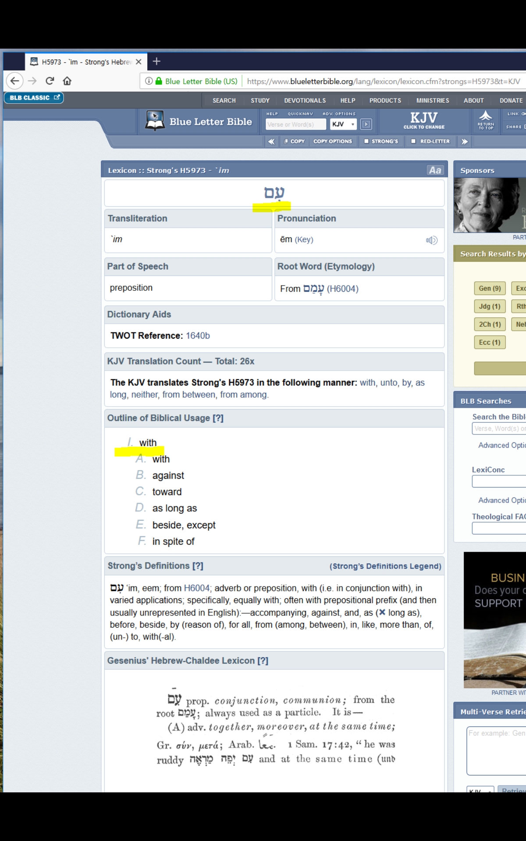Open BLB Classic site
Image resolution: width=526 pixels, height=841 pixels.
pyautogui.click(x=34, y=98)
